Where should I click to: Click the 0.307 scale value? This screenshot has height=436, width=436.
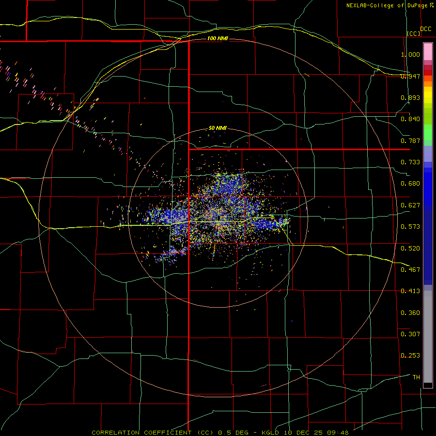click(410, 334)
